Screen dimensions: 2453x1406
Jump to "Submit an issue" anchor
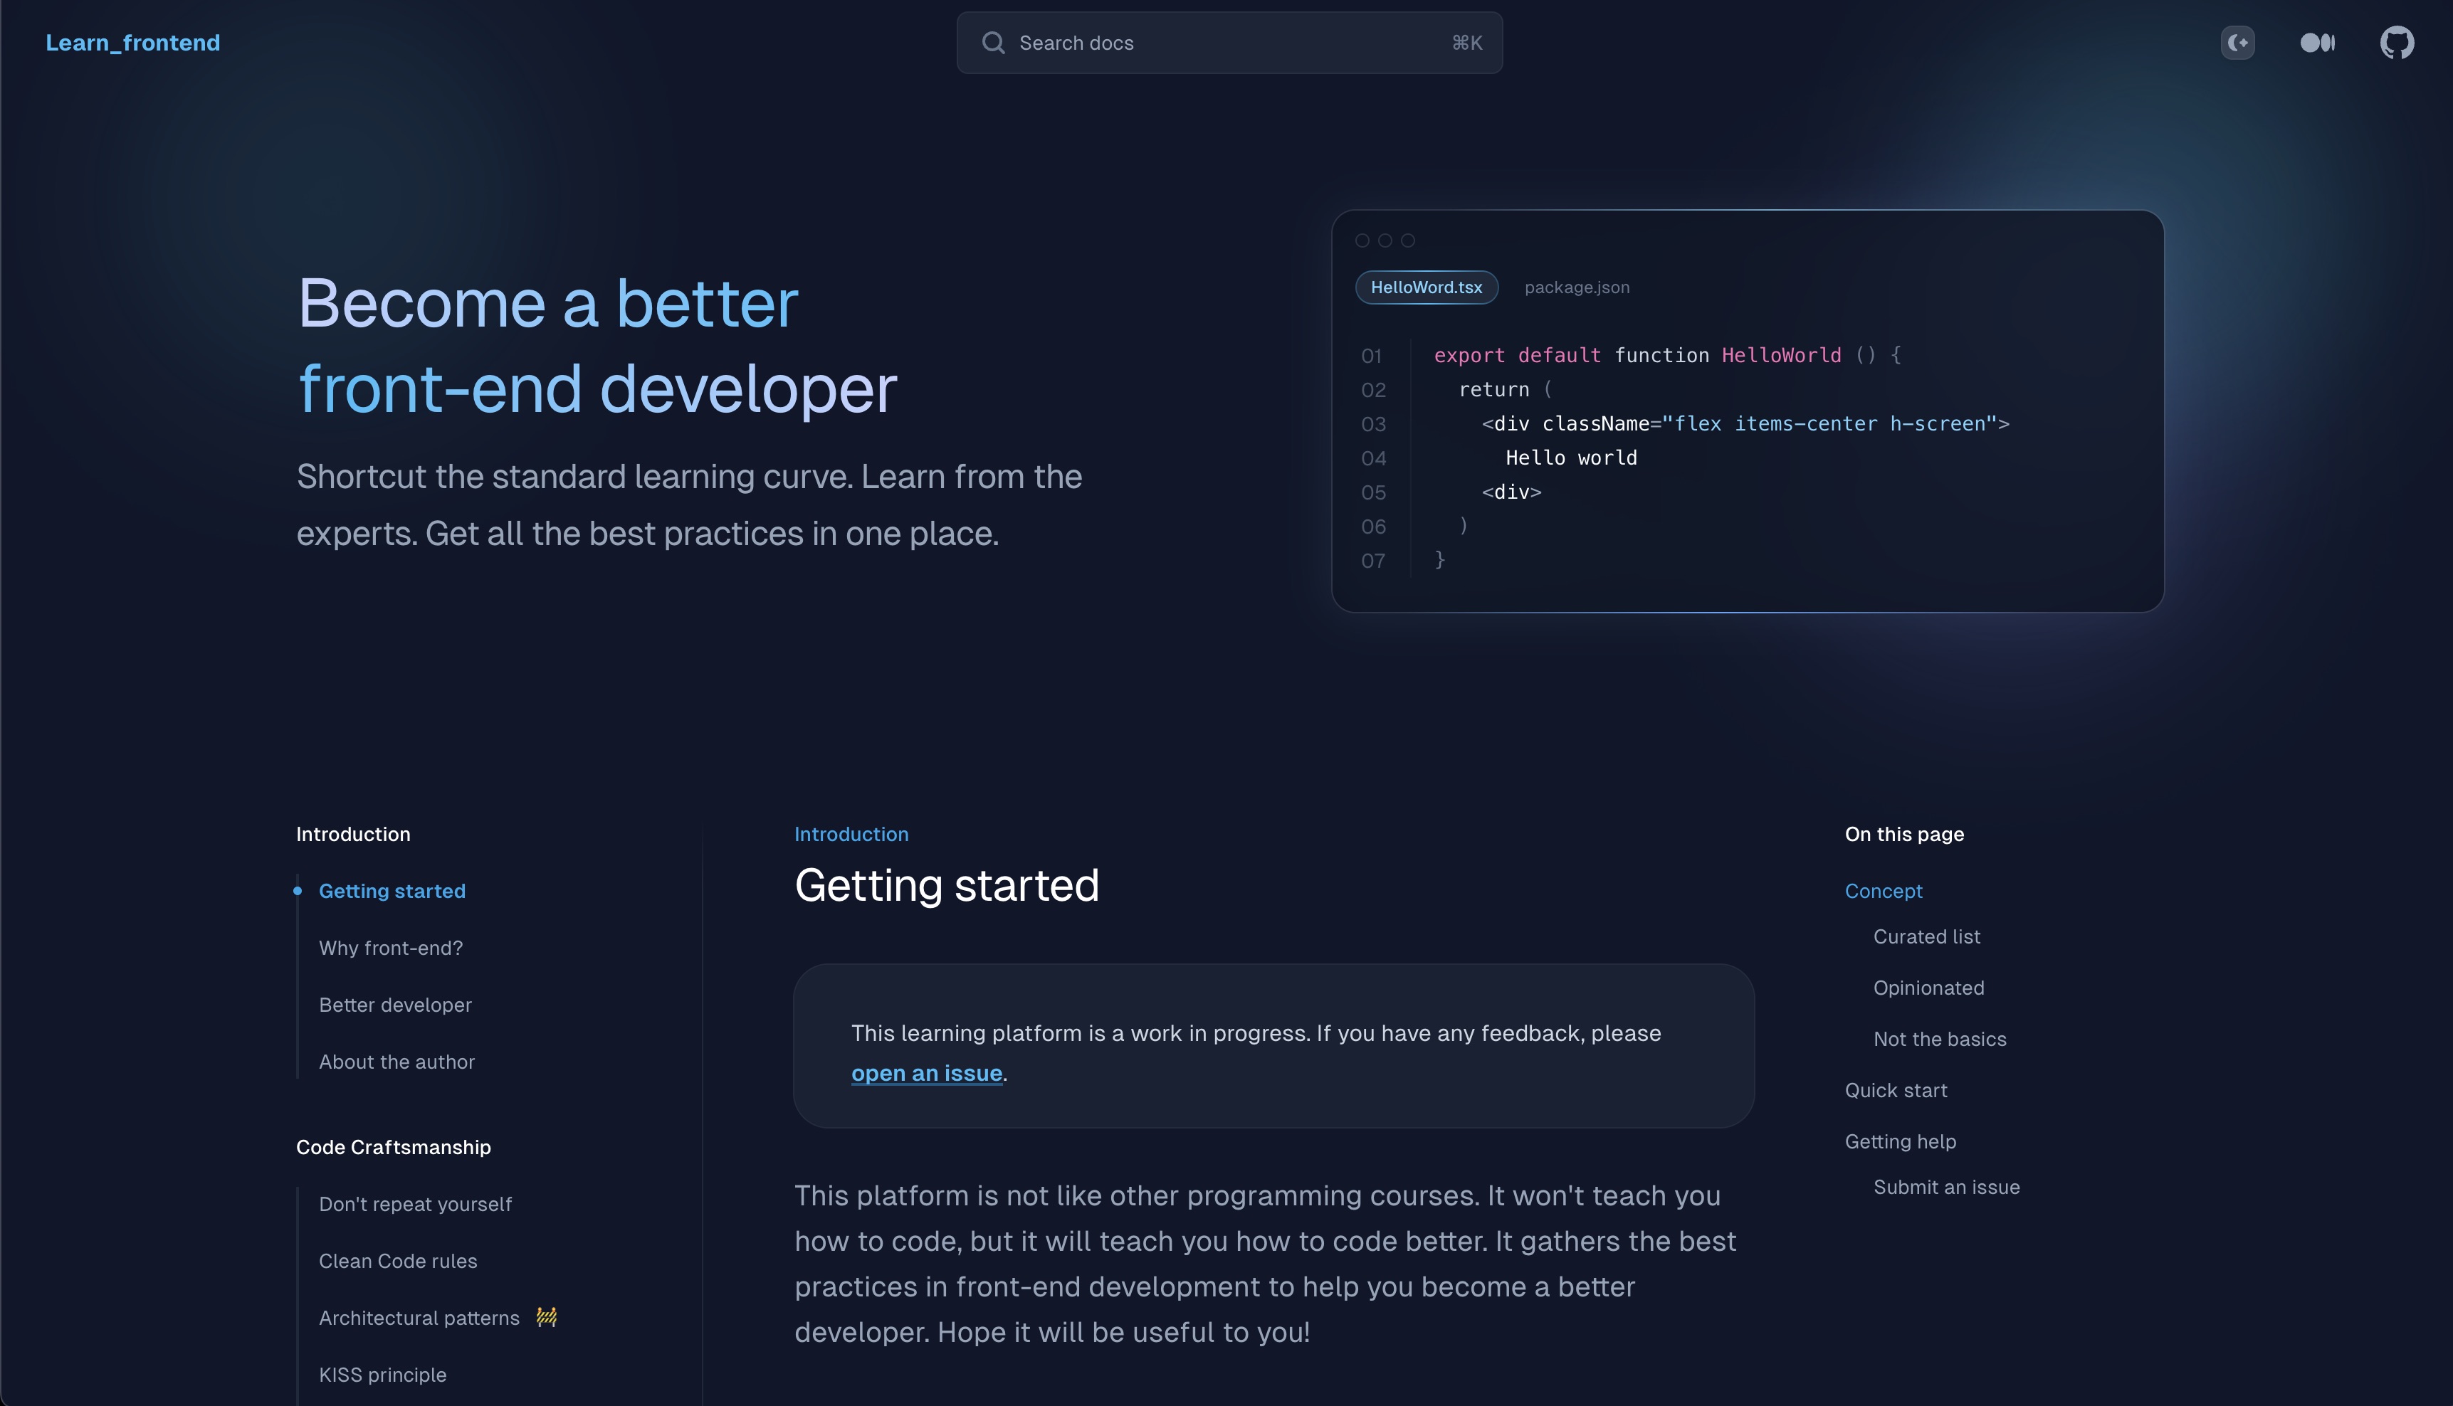(x=1946, y=1187)
